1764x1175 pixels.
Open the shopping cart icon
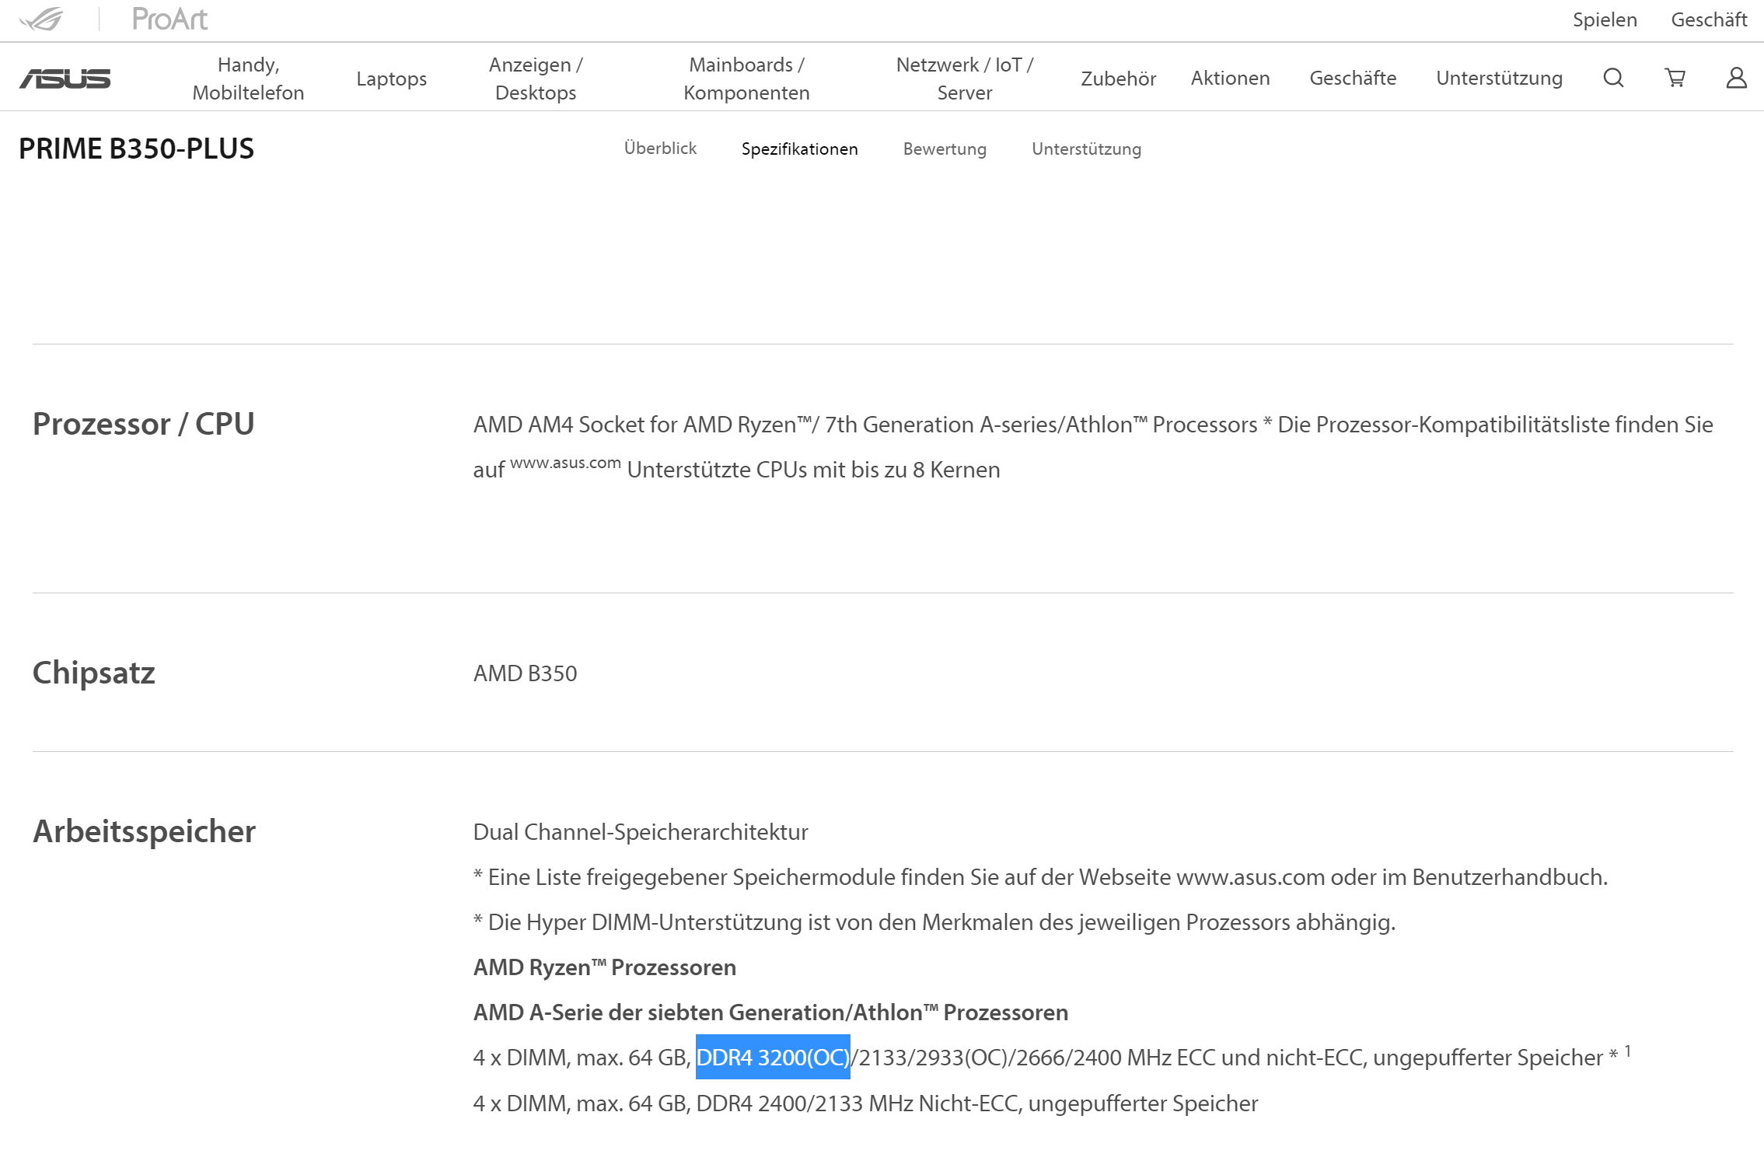[1675, 78]
